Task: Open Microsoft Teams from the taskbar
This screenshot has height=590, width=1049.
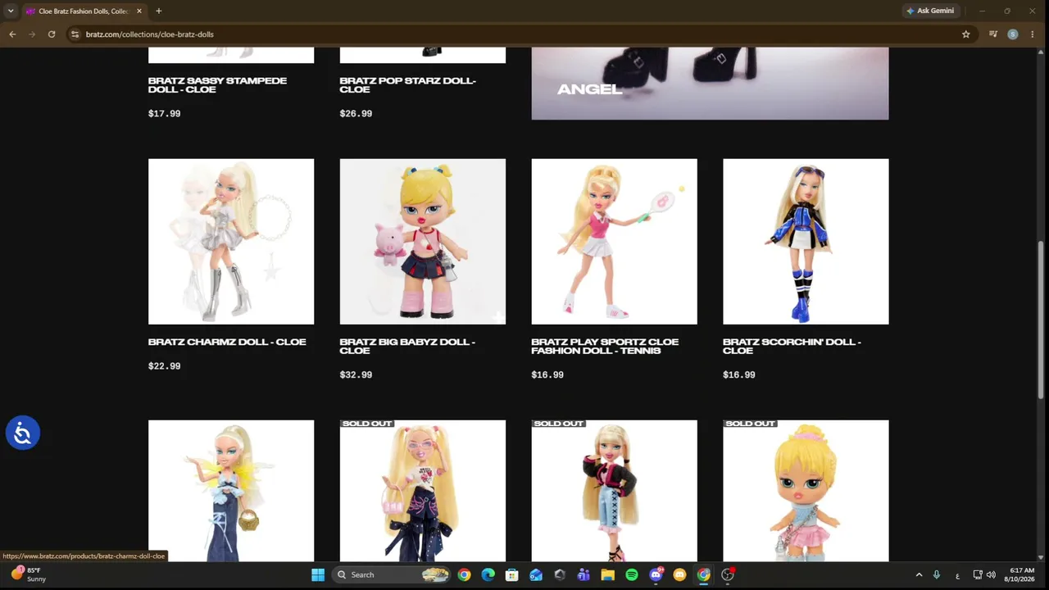Action: coord(584,574)
